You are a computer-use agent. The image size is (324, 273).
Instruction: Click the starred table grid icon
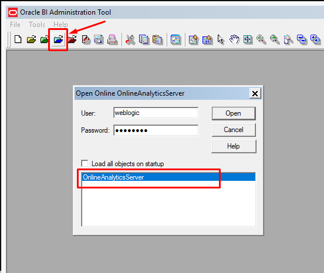tap(207, 40)
